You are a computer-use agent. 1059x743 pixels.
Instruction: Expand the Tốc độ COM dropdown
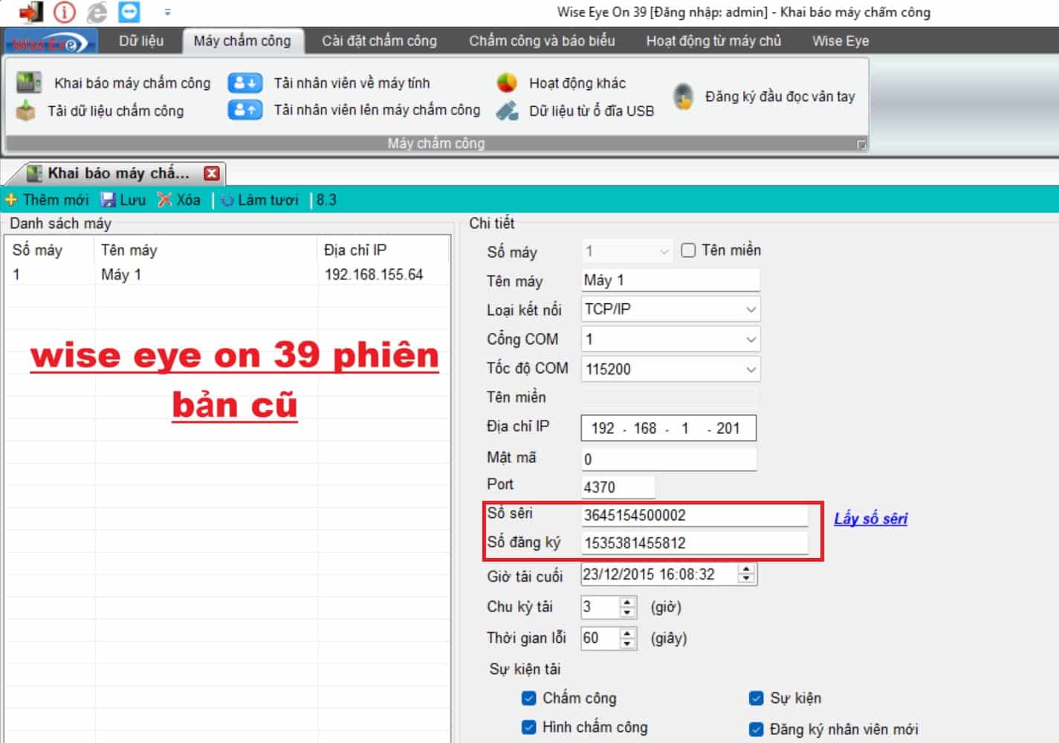pyautogui.click(x=751, y=369)
